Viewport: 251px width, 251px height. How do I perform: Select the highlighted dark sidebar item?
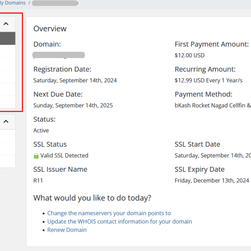8,38
